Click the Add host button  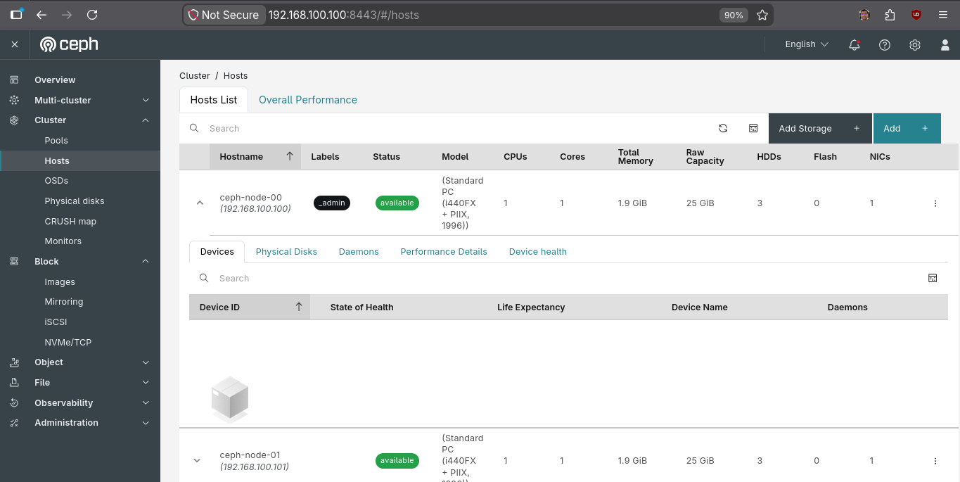pyautogui.click(x=907, y=128)
